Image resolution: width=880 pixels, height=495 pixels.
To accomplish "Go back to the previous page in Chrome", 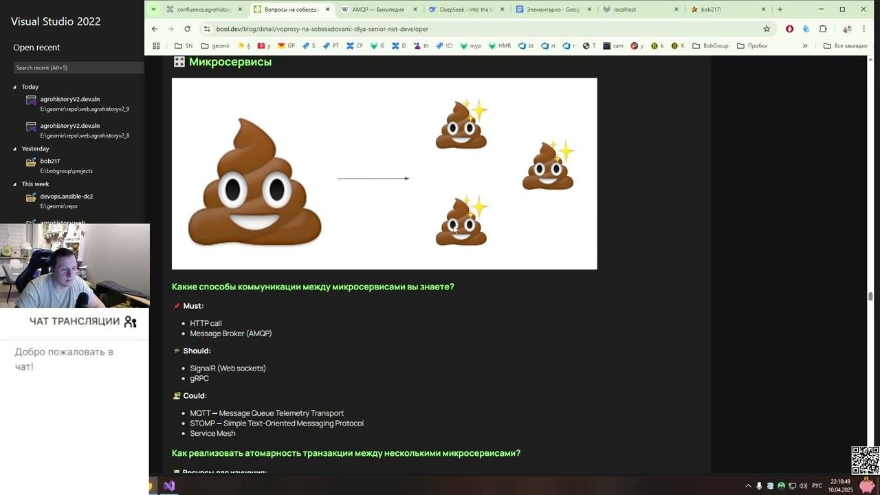I will coord(154,29).
